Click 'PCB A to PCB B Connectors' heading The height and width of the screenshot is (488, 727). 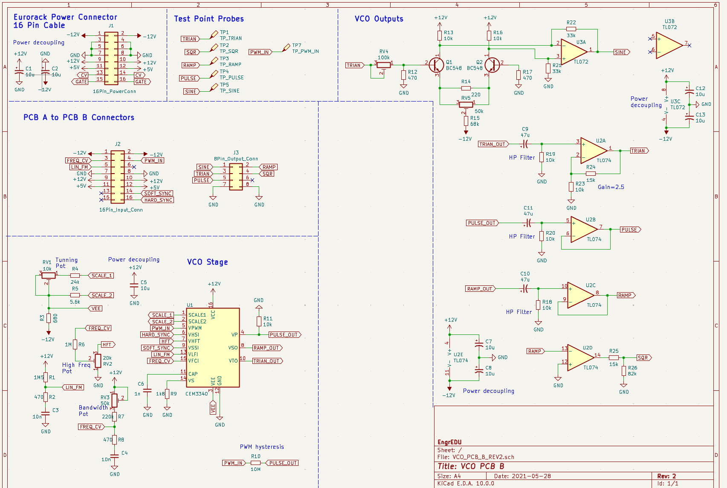point(79,117)
